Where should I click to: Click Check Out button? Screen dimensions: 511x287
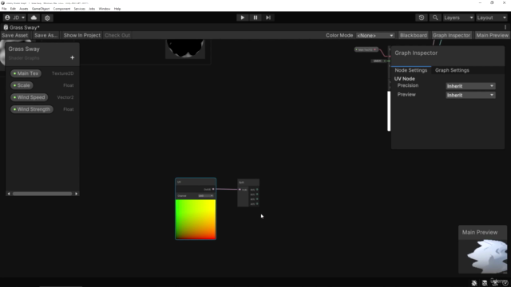click(x=117, y=35)
